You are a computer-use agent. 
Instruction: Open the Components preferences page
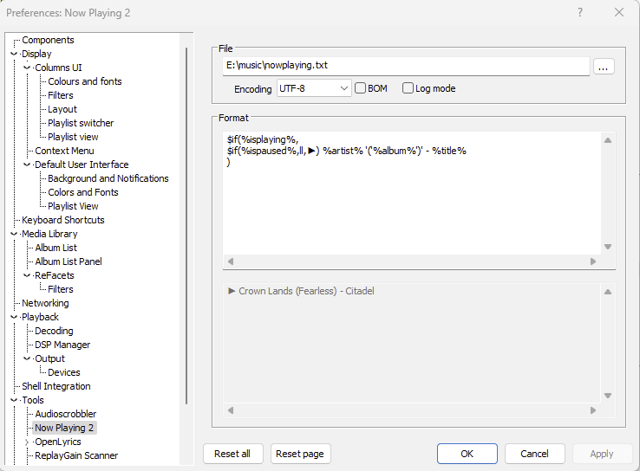(x=48, y=40)
